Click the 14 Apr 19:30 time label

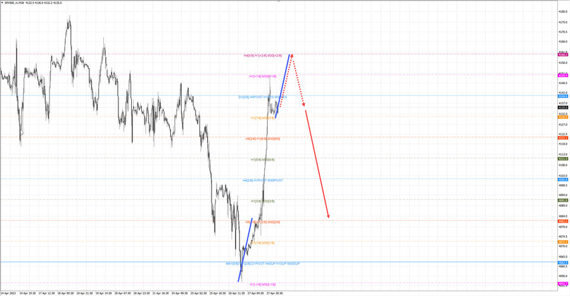point(27,293)
